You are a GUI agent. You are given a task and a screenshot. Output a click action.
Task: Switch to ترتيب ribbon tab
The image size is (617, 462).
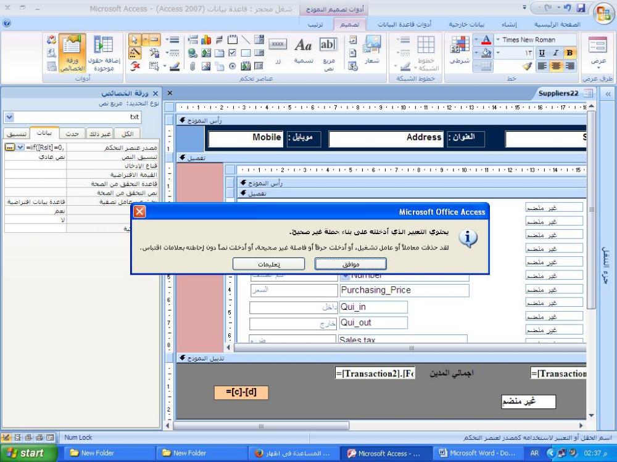tap(315, 25)
